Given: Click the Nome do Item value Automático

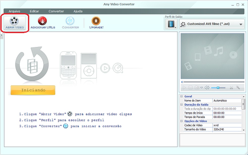Looking at the screenshot, I should coord(227,100).
